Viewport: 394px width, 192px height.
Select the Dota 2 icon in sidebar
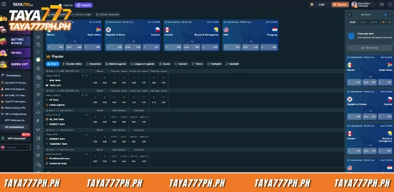tap(38, 138)
